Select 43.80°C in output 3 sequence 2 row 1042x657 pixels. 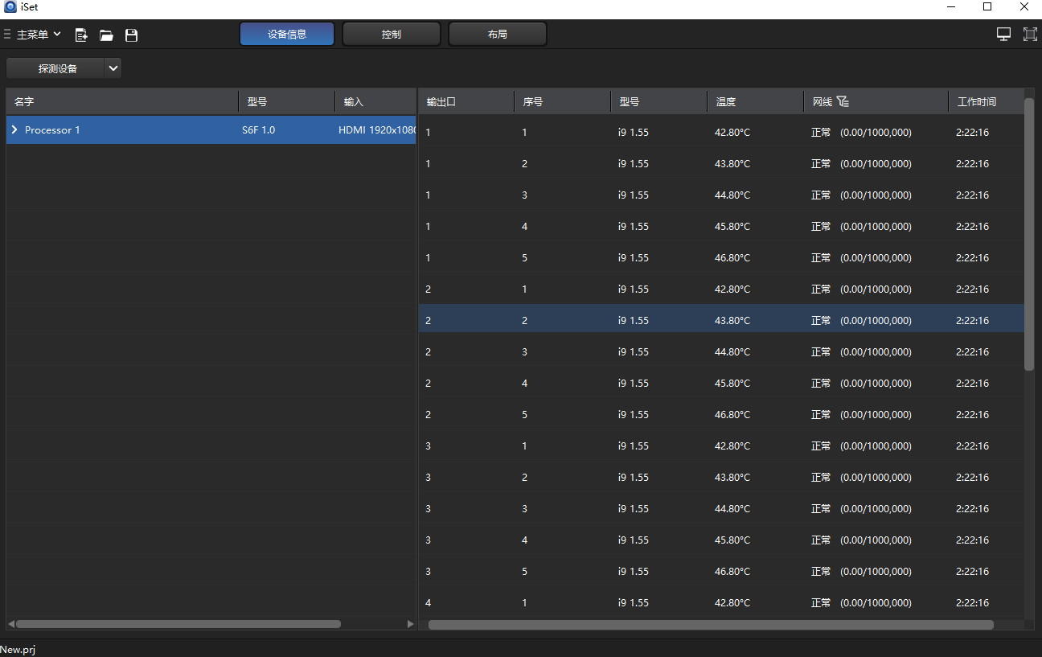pyautogui.click(x=732, y=477)
